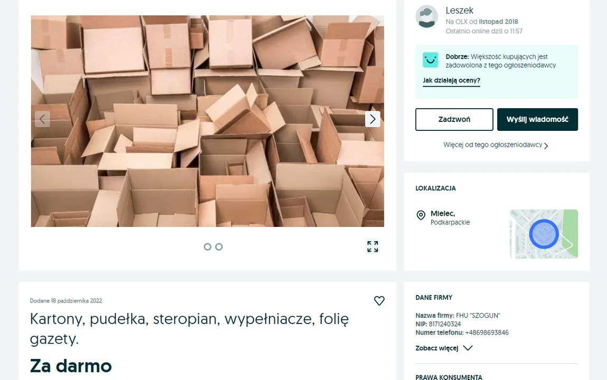Show the next photo with right arrow

click(373, 119)
